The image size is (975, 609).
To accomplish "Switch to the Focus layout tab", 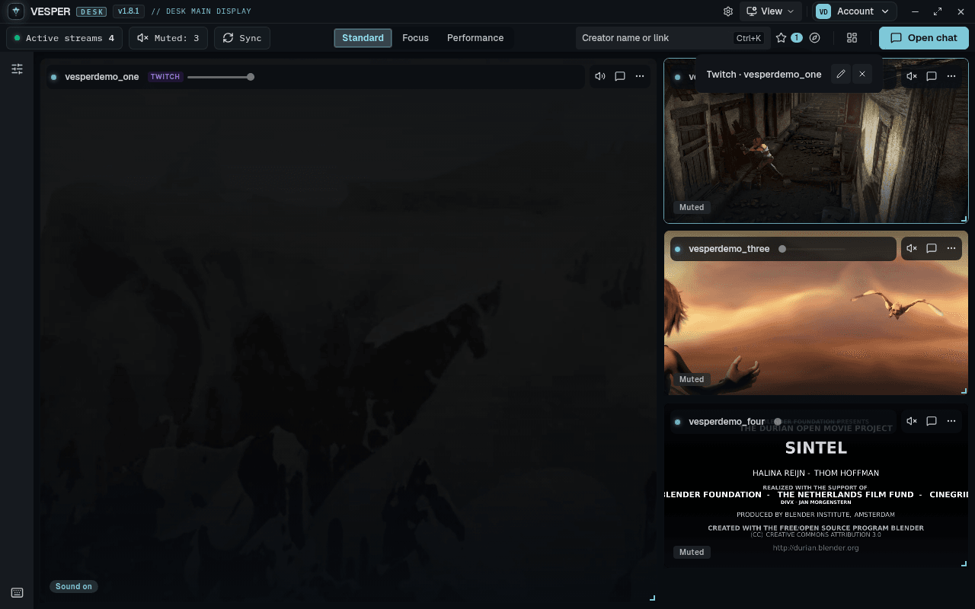I will coord(415,38).
